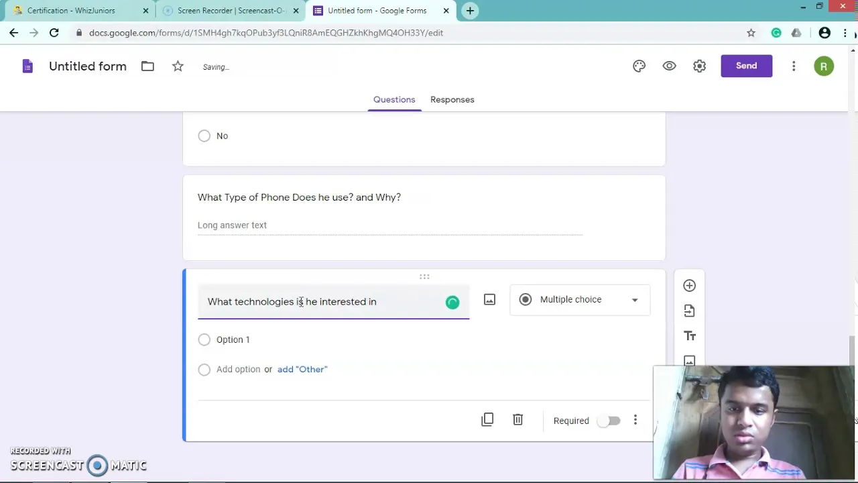858x483 pixels.
Task: Switch to the Responses tab
Action: click(452, 99)
